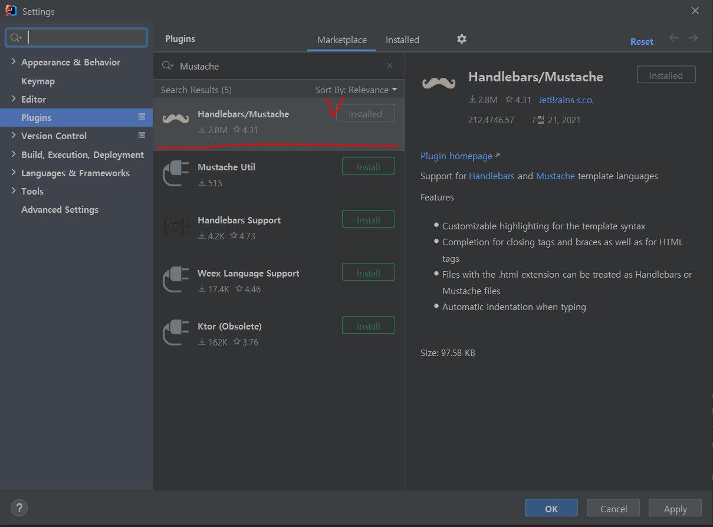Select the Handlebars/Mustache result title

243,114
